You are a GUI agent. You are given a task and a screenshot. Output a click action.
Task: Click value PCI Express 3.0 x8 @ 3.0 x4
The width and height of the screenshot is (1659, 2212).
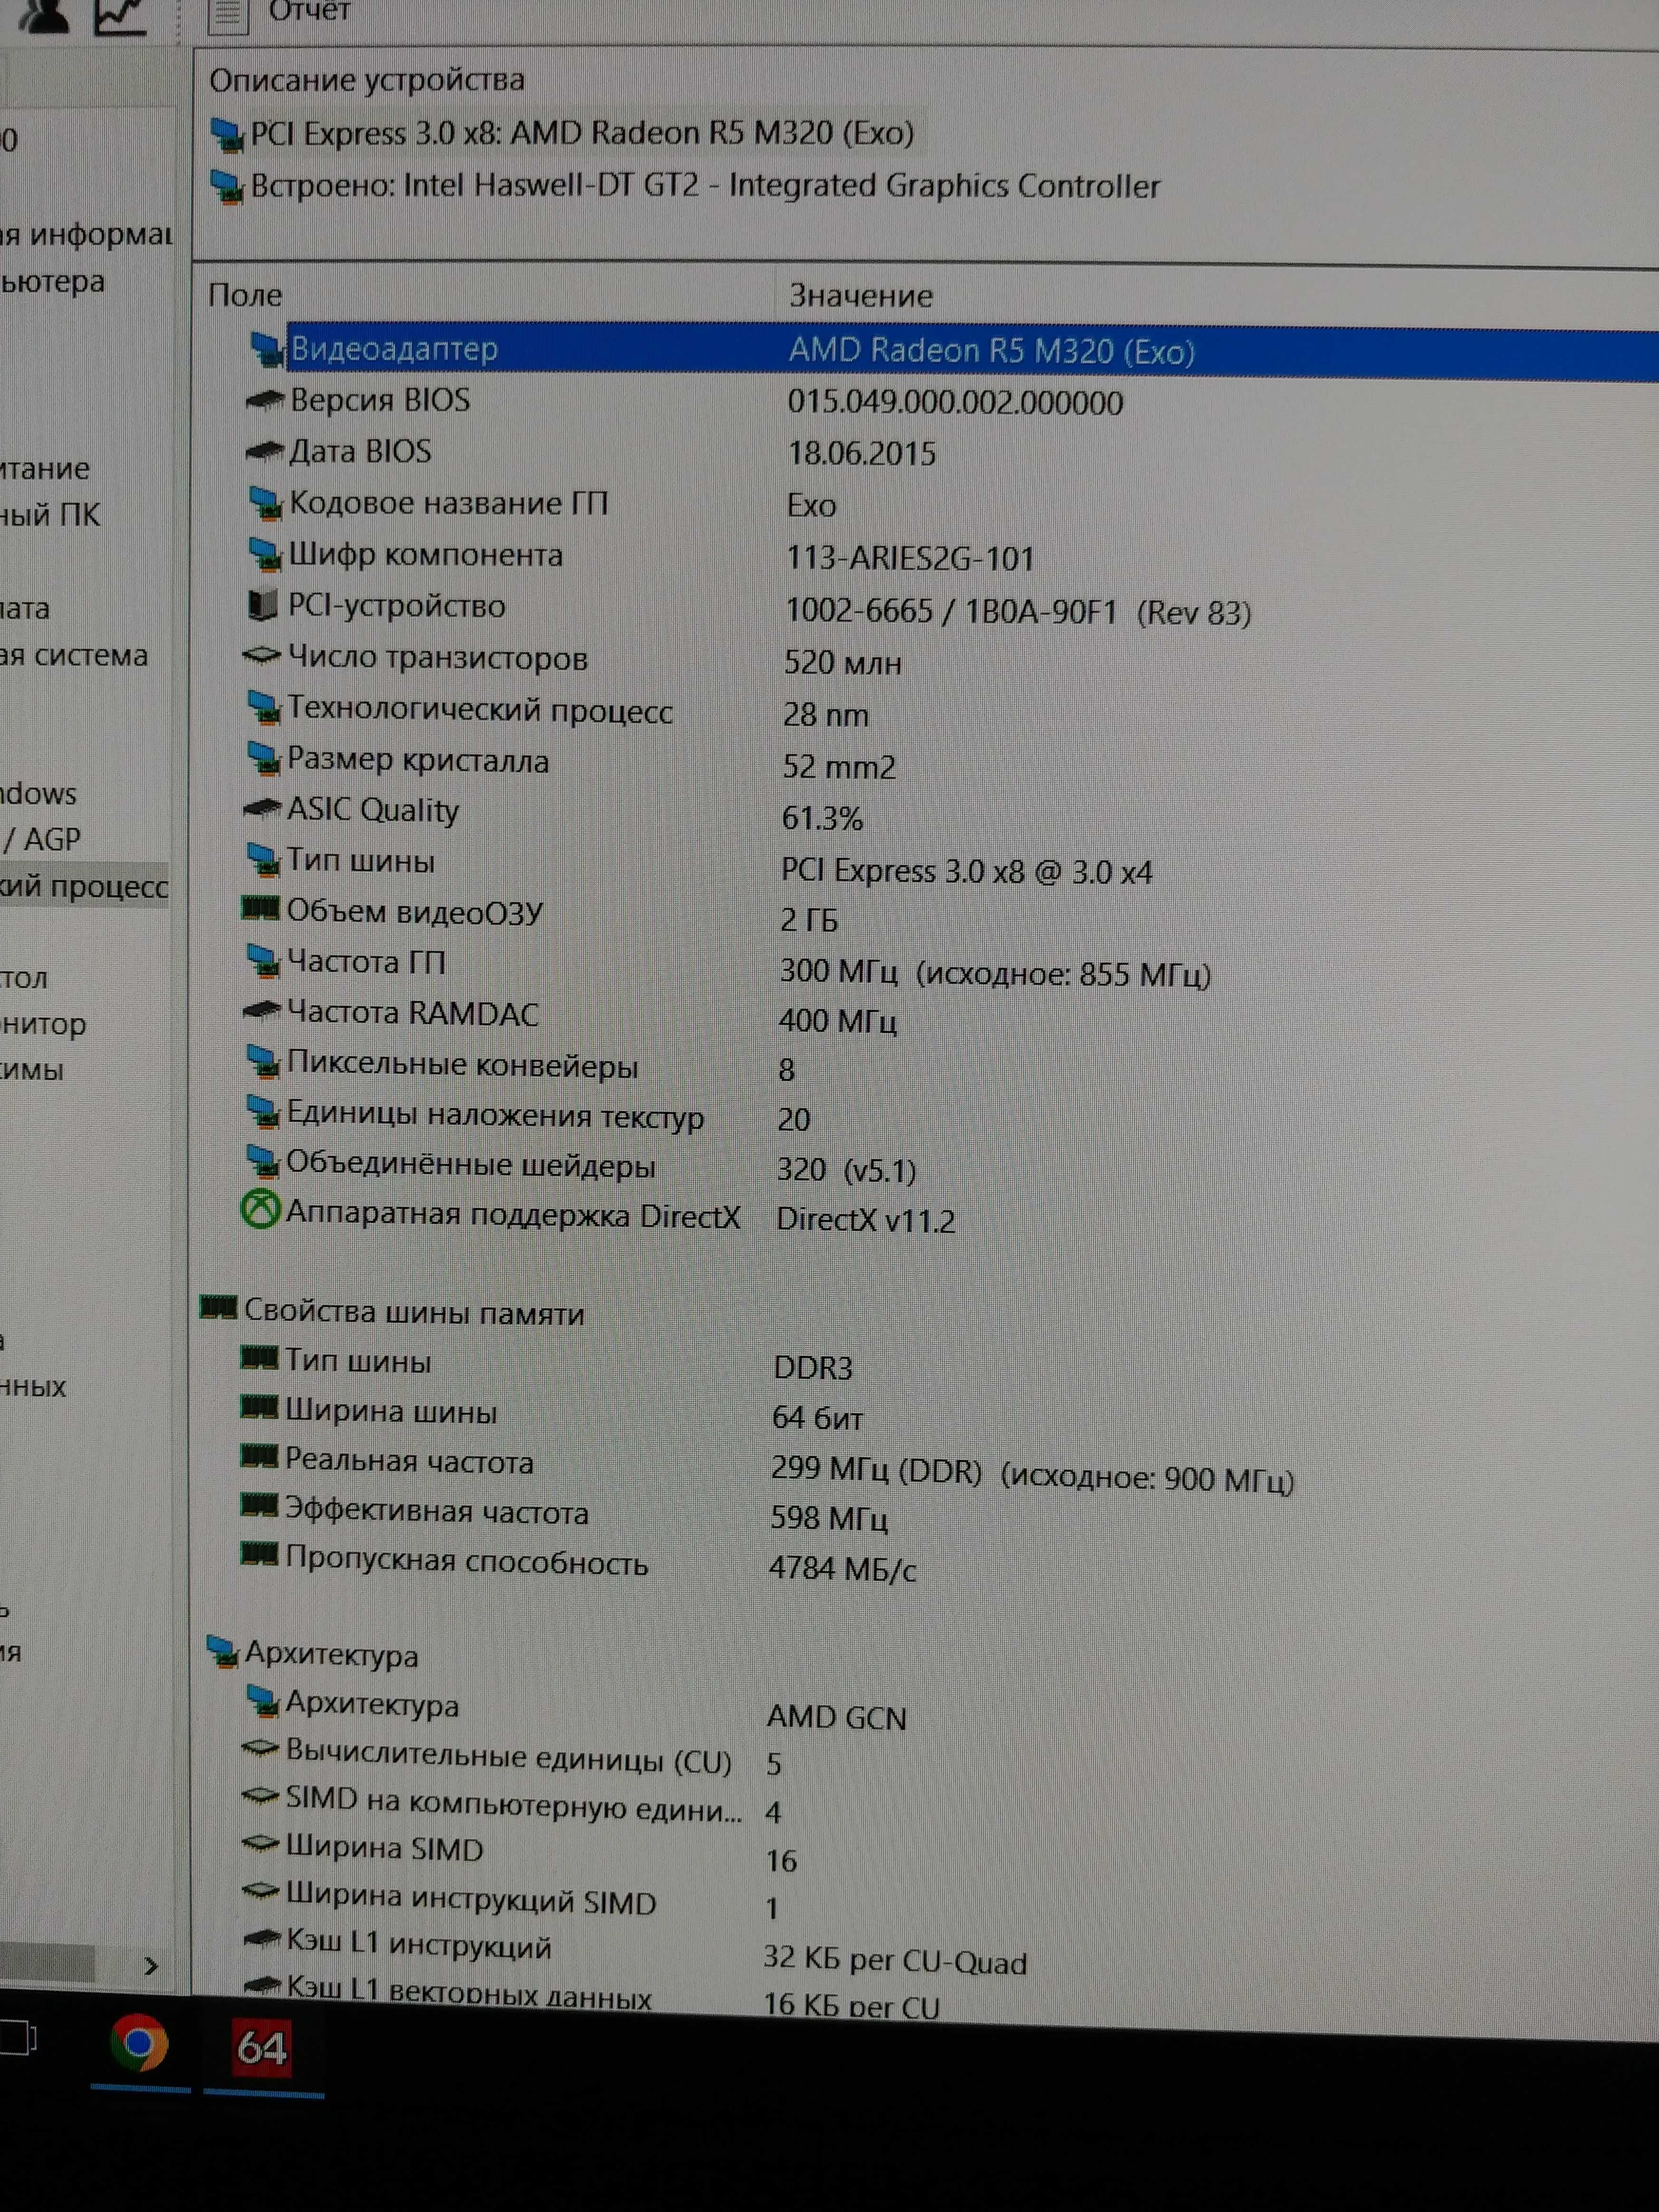coord(966,871)
